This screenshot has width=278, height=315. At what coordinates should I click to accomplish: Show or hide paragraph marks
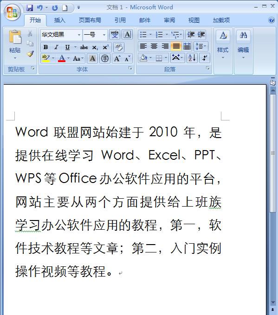pos(205,58)
